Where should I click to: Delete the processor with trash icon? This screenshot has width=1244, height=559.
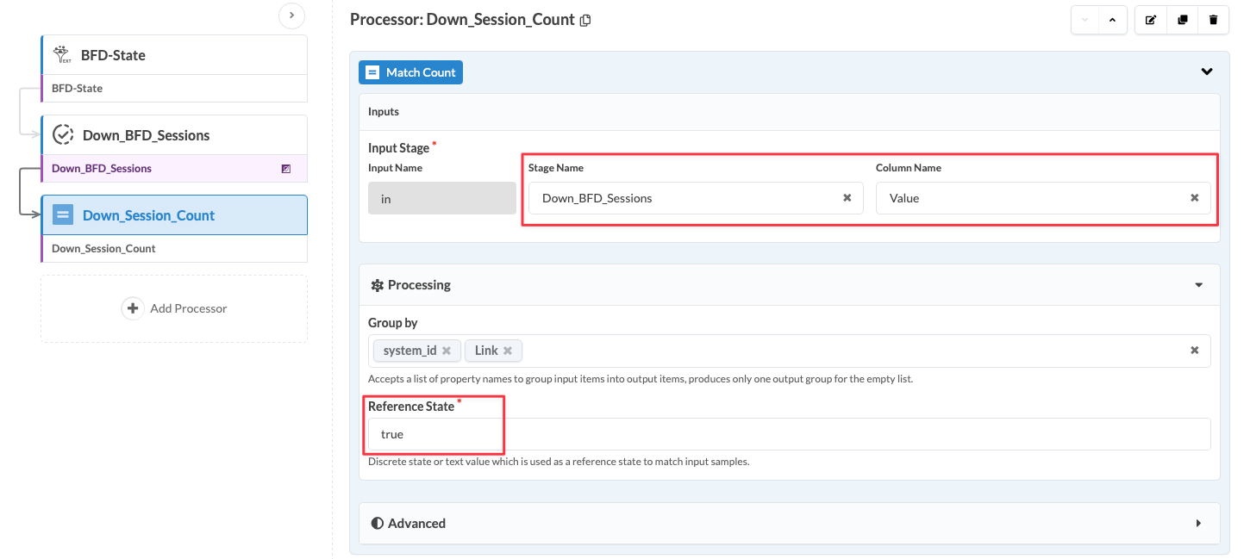[x=1213, y=20]
